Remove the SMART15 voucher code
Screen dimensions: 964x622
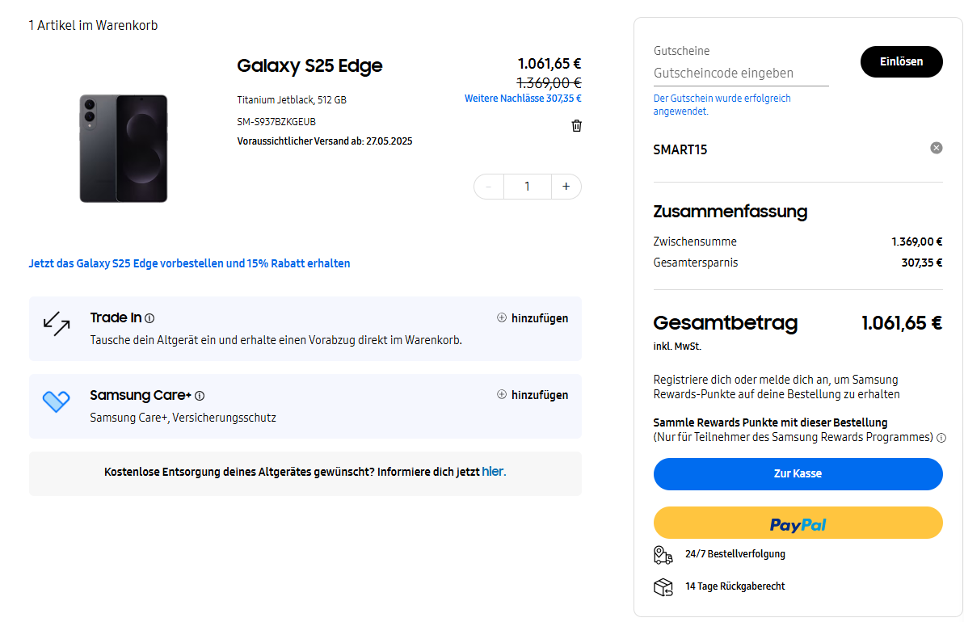936,148
